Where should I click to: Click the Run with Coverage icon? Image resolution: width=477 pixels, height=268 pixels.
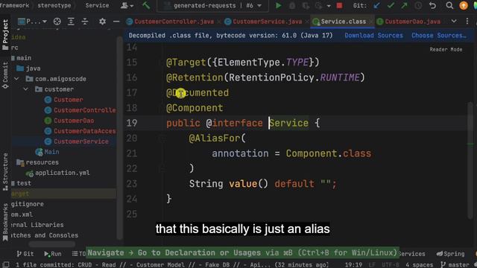pos(306,5)
